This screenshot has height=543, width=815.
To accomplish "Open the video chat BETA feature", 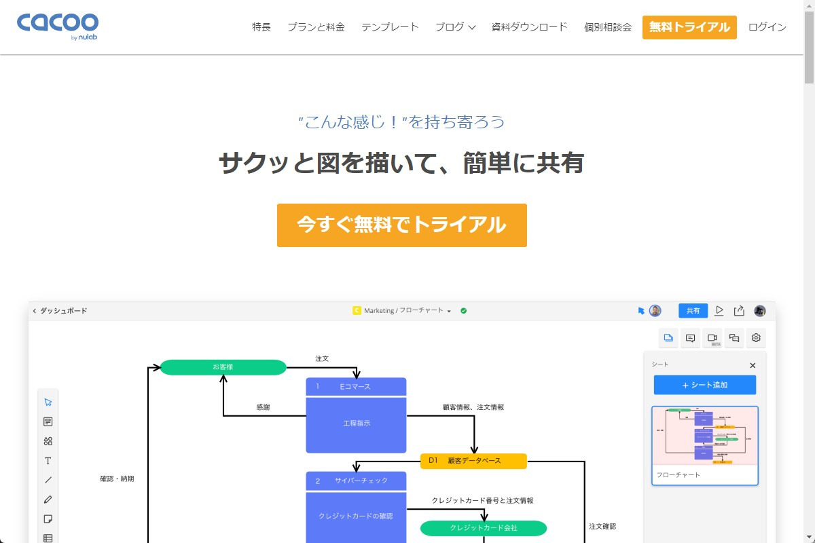I will click(712, 337).
